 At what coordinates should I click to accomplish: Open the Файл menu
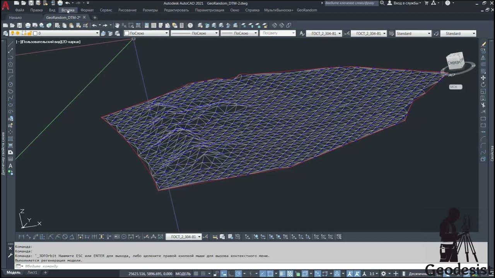coord(20,10)
